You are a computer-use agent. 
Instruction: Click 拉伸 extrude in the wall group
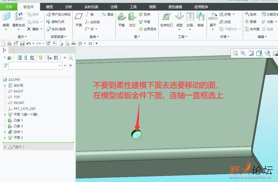(144, 14)
